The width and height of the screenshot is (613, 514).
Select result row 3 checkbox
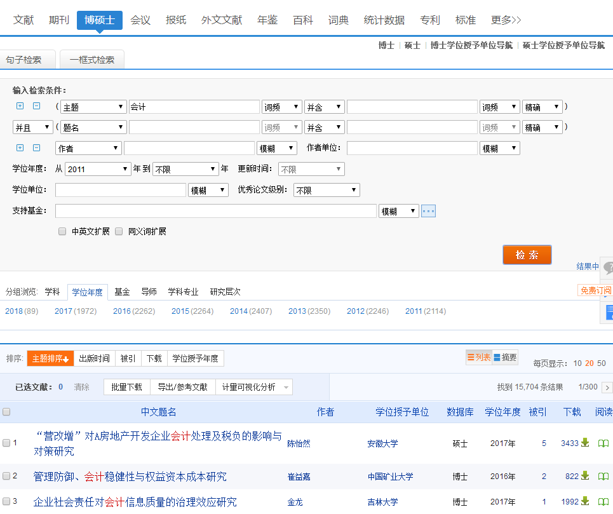pos(6,501)
